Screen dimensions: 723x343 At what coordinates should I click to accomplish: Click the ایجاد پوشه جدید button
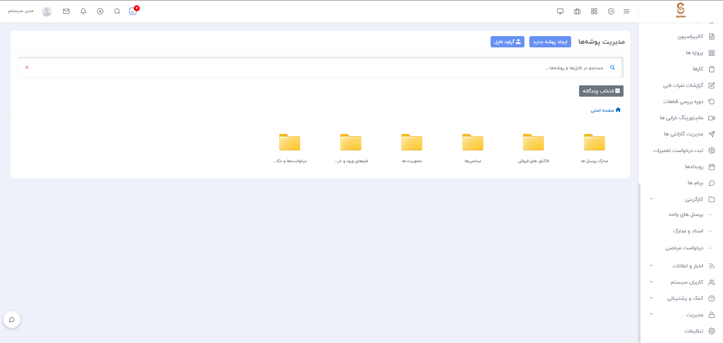click(550, 42)
